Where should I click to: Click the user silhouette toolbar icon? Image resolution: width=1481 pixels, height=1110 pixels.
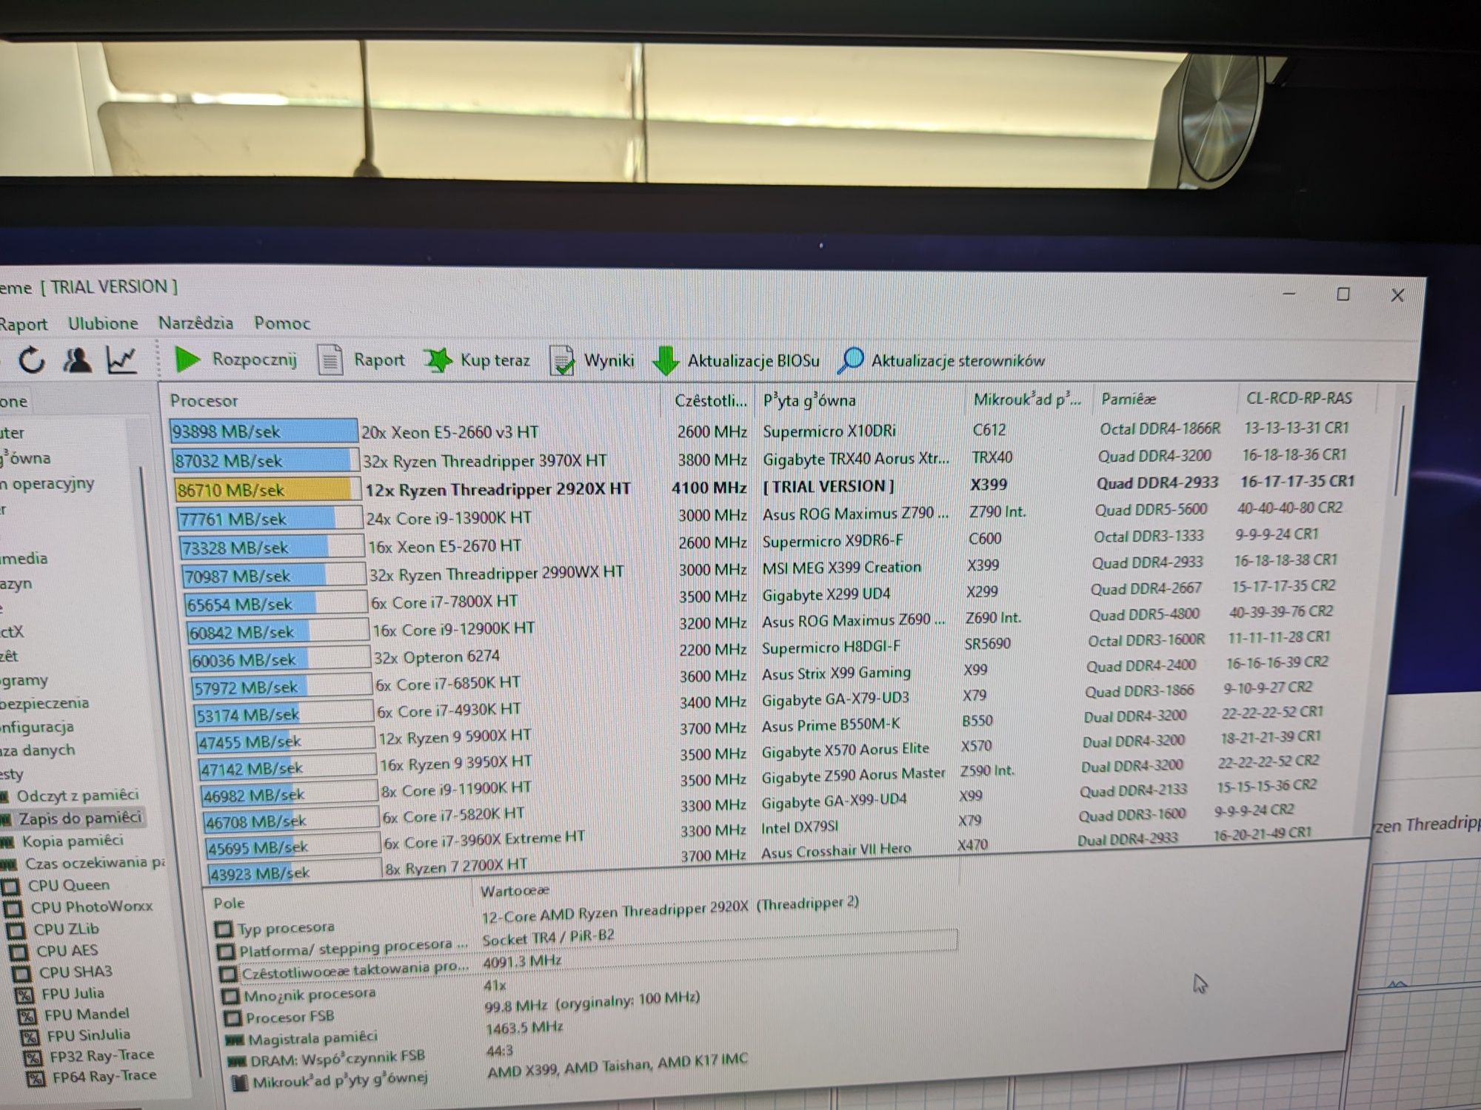point(77,360)
